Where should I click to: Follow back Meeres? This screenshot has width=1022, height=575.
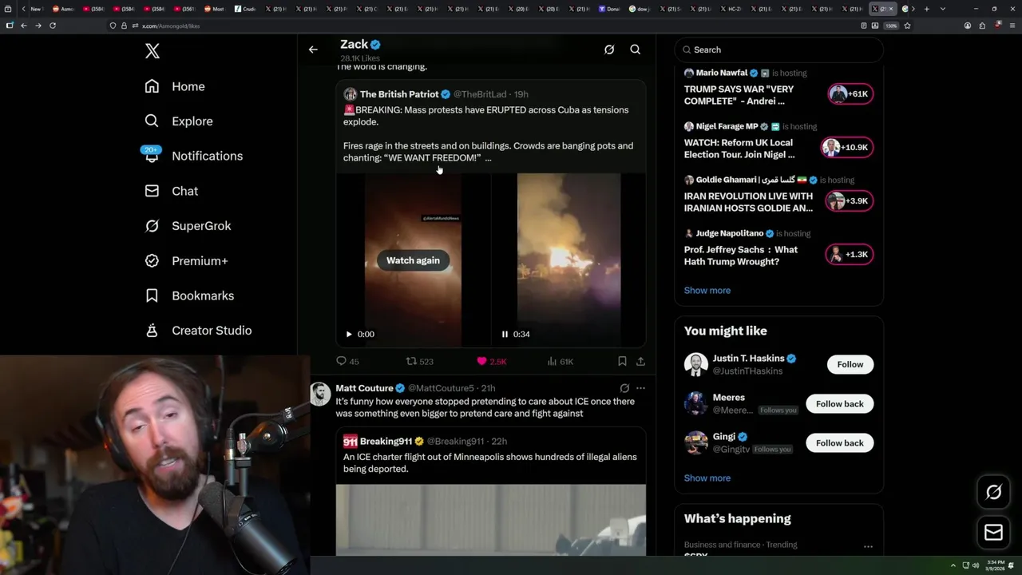(x=839, y=403)
